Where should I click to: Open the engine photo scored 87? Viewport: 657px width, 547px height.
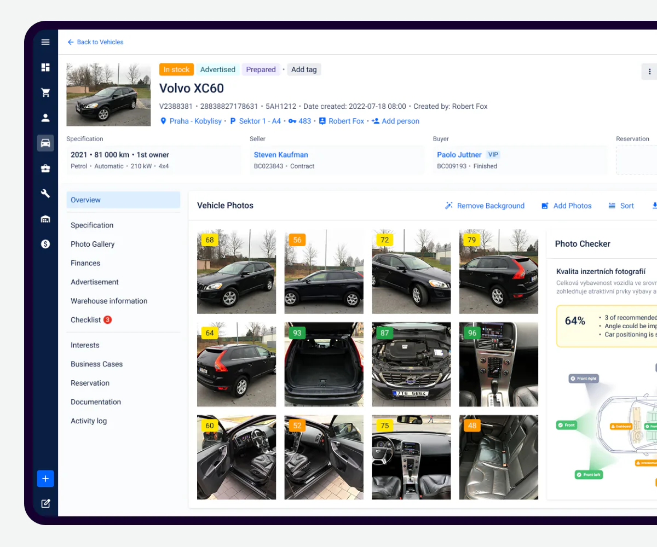coord(411,364)
